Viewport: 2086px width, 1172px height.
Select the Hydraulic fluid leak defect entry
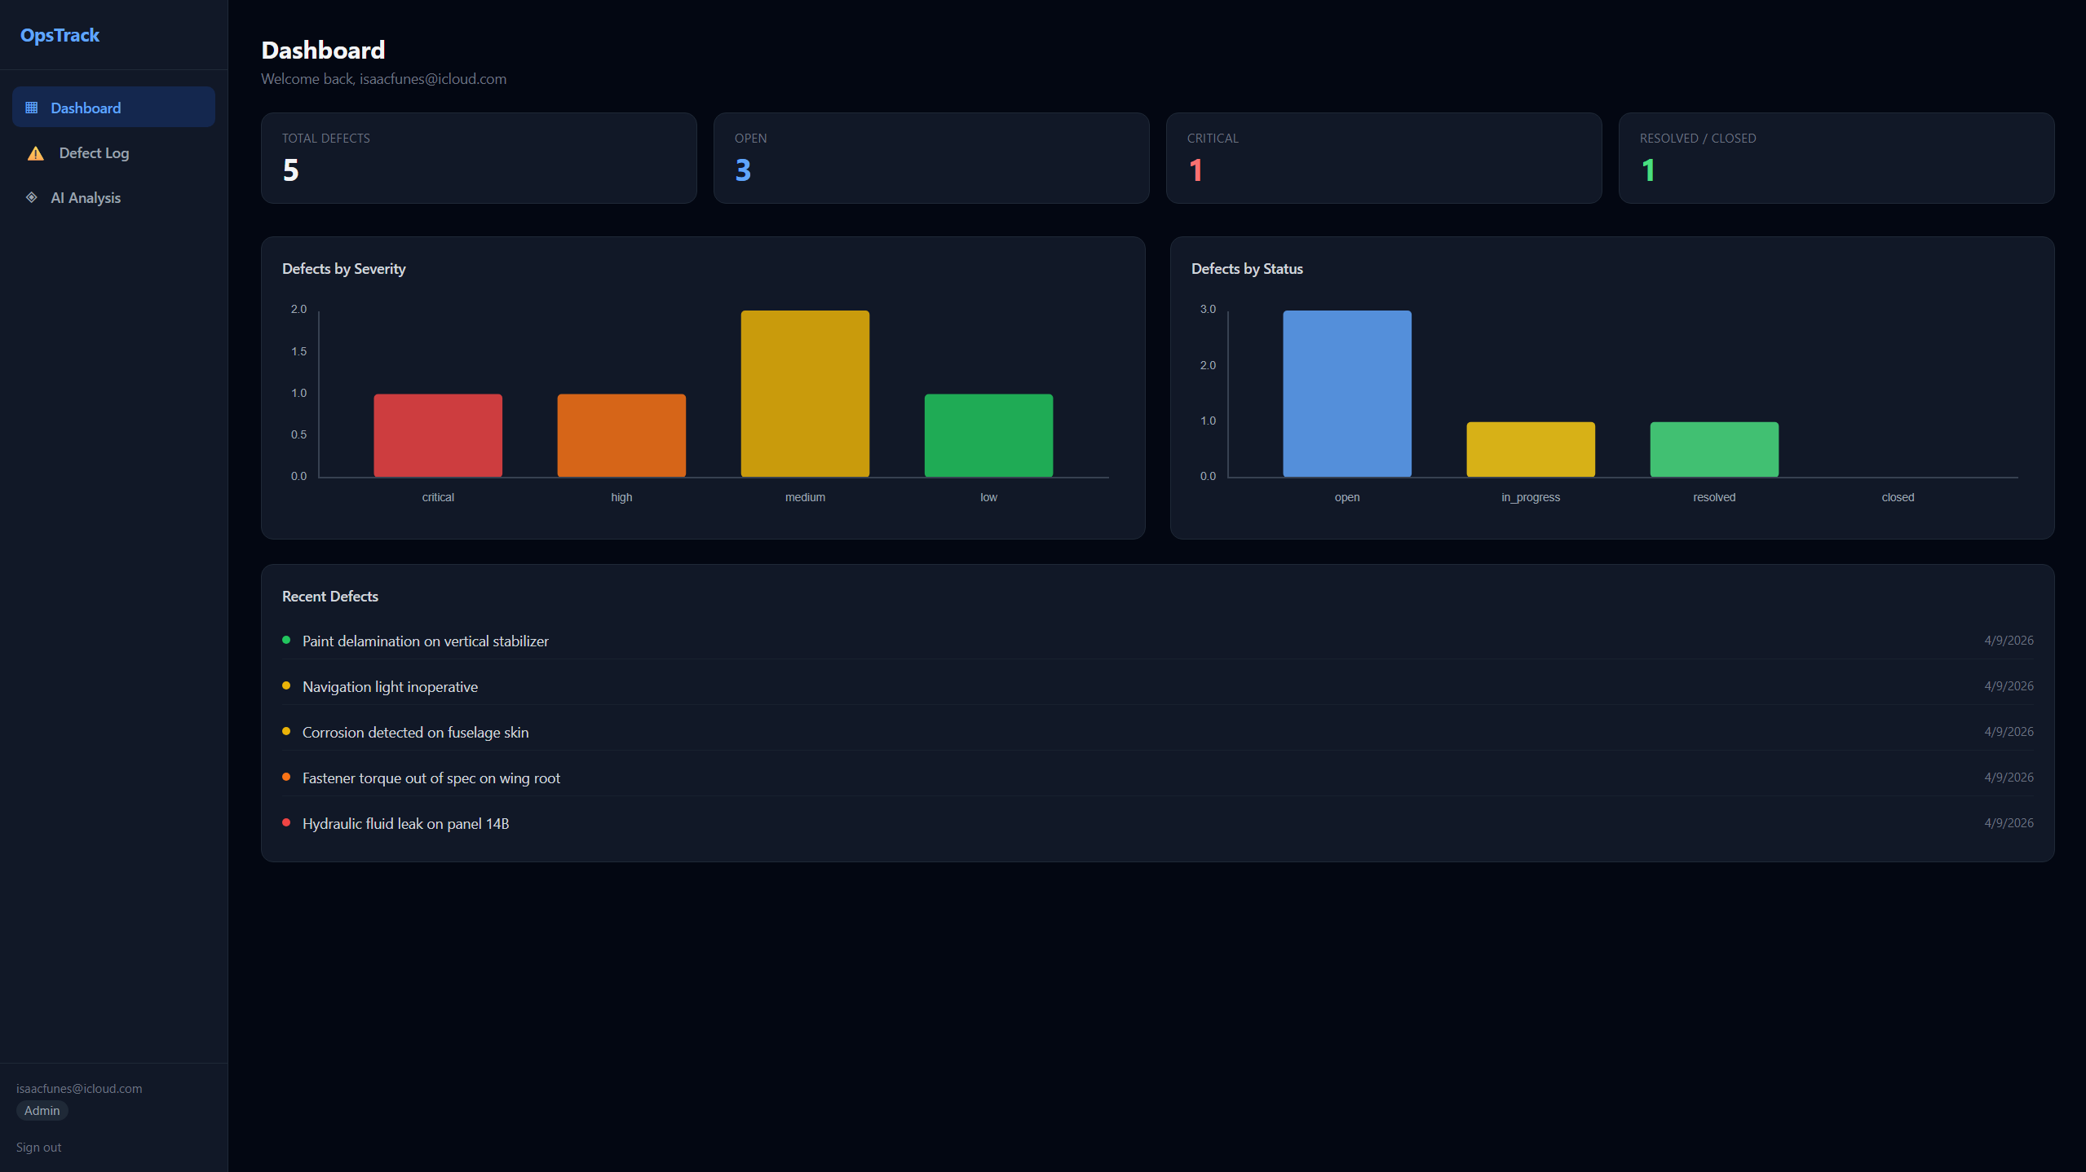[x=405, y=823]
